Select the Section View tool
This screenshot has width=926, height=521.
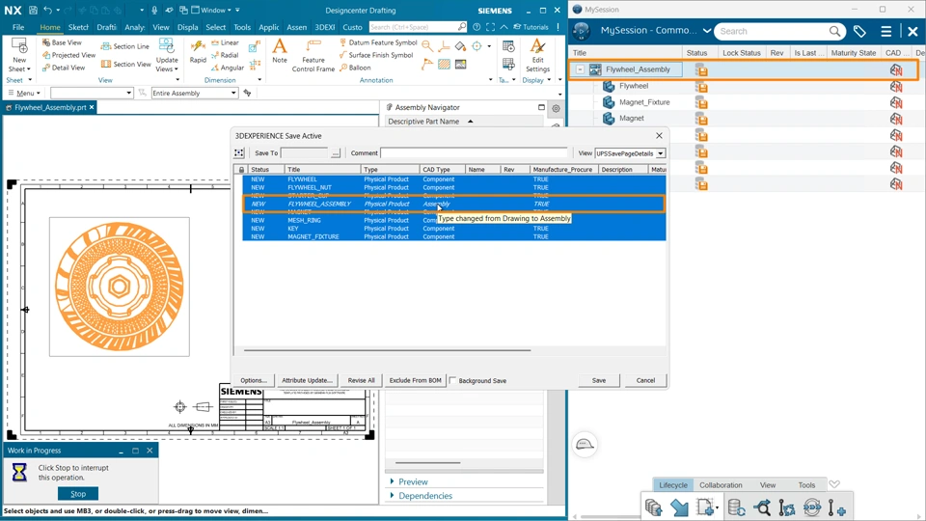click(x=125, y=64)
